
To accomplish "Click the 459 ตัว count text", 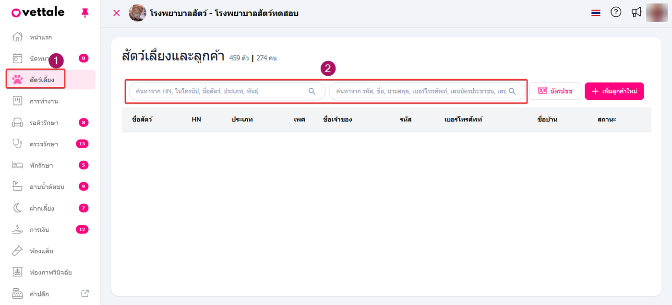I will pos(239,58).
